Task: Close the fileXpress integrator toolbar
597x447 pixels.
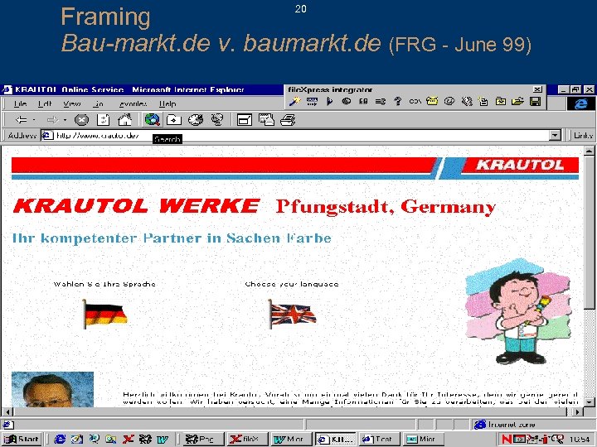Action: pos(537,89)
